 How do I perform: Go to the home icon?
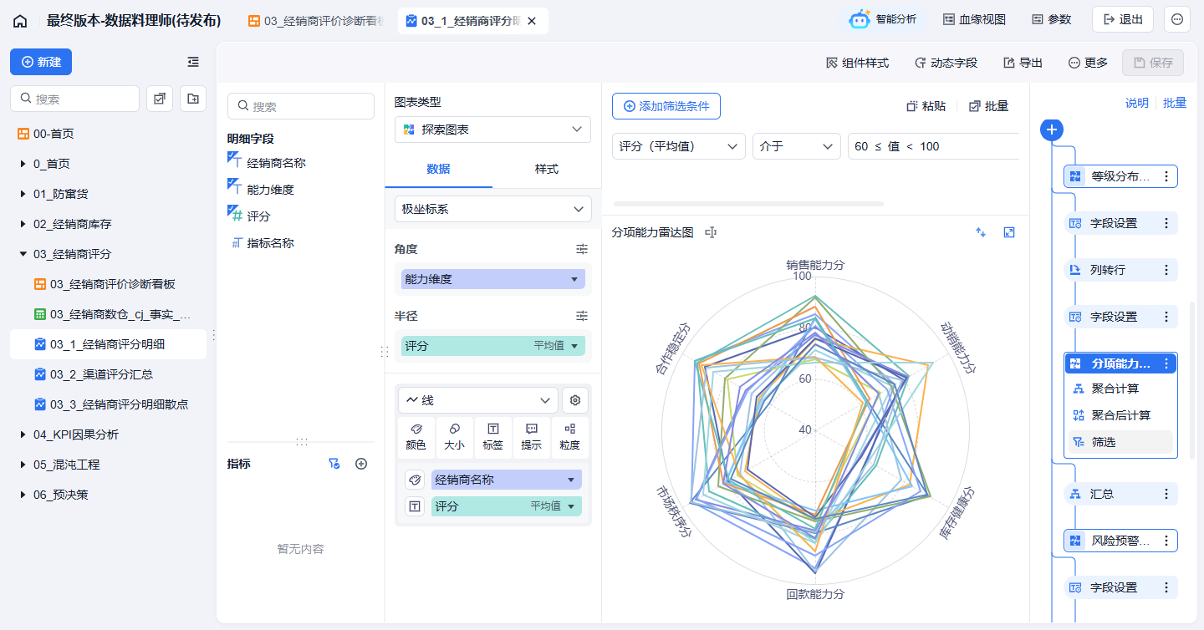coord(20,21)
